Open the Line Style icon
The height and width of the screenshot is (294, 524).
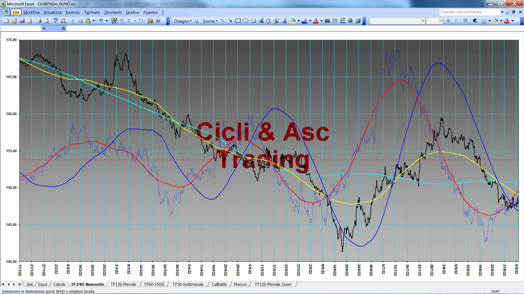[327, 21]
